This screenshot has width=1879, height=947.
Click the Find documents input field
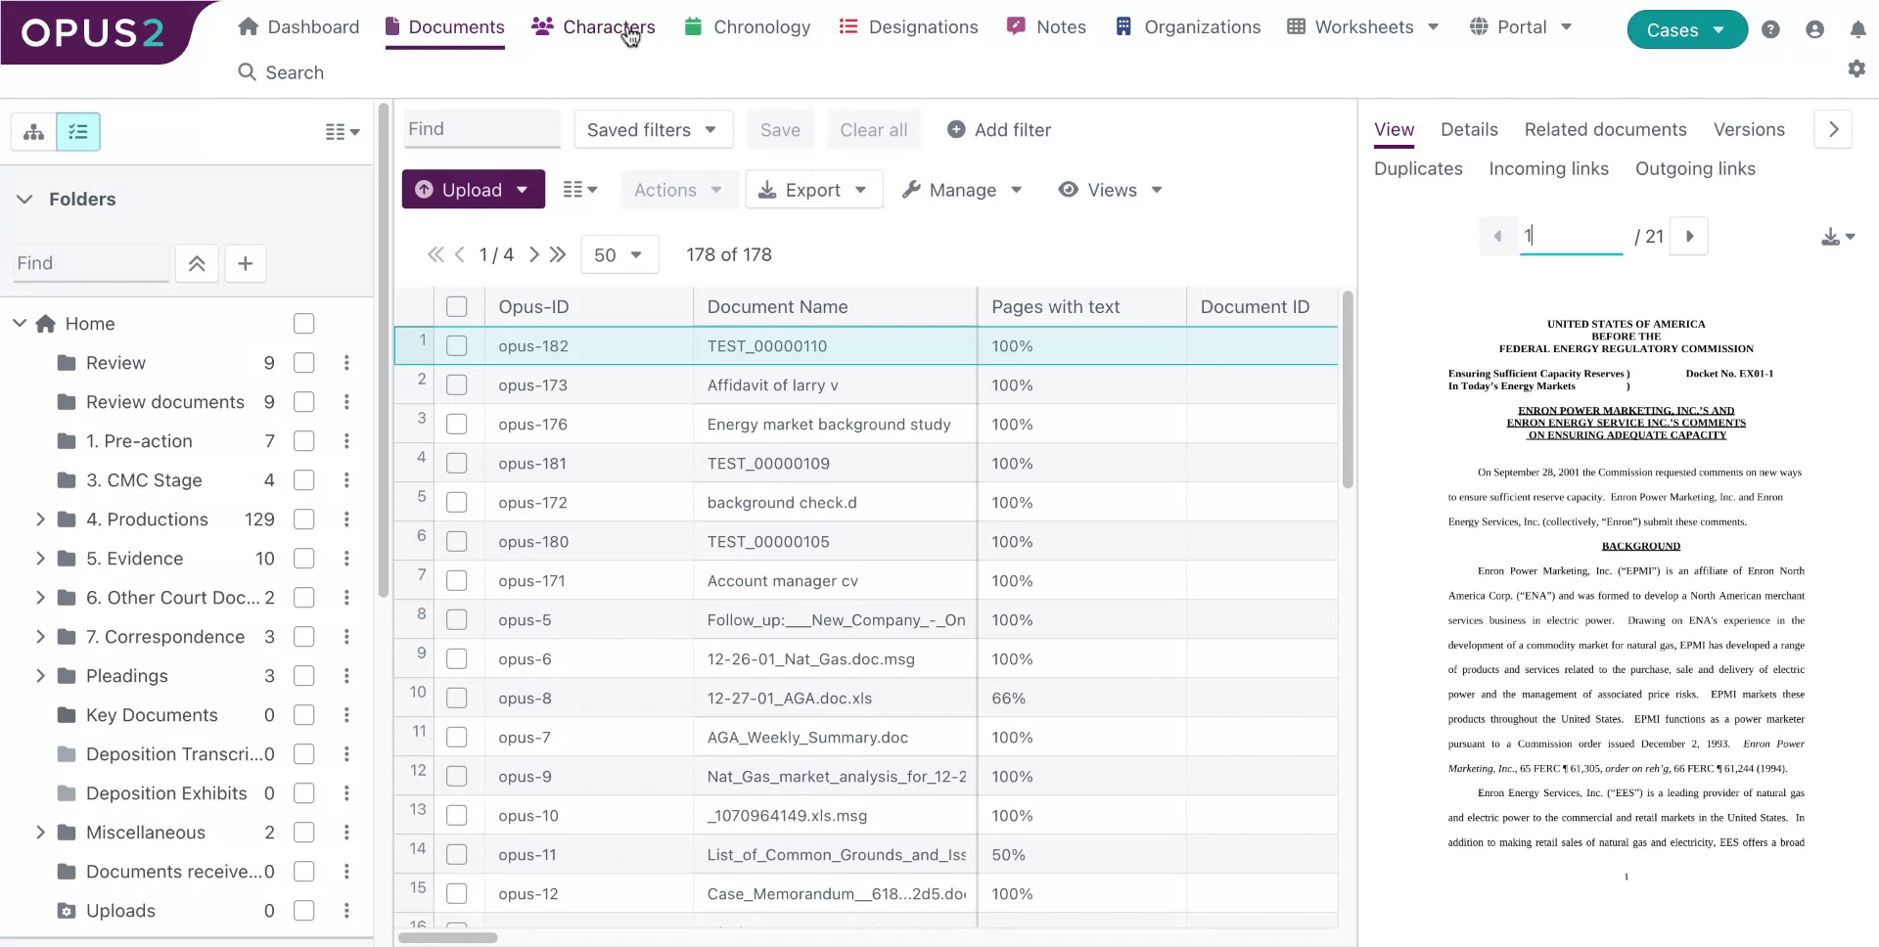[x=481, y=128]
